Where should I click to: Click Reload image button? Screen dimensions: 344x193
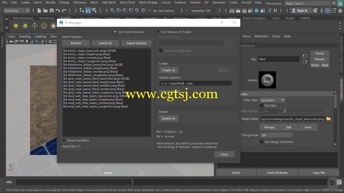269,127
